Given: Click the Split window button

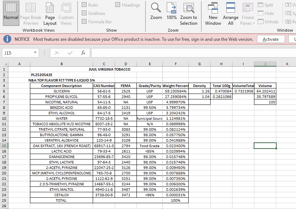Looking at the screenshot, I should [265, 5].
